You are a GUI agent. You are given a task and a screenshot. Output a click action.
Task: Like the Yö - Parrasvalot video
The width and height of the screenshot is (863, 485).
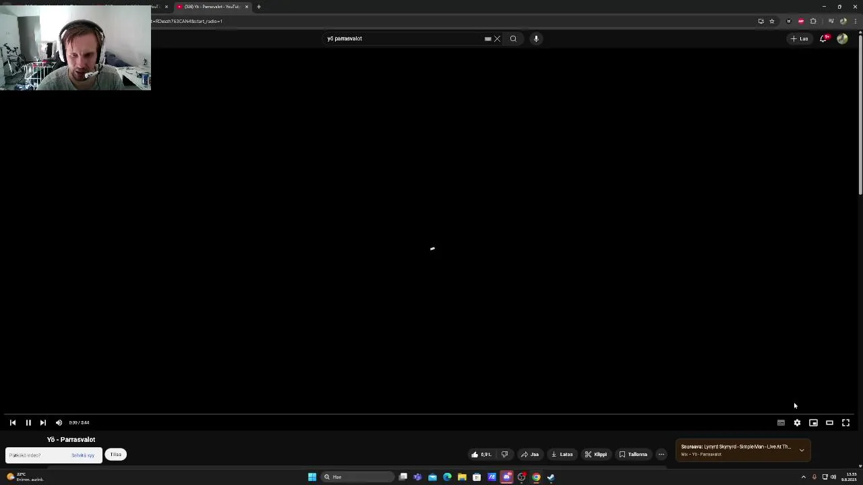coord(481,454)
